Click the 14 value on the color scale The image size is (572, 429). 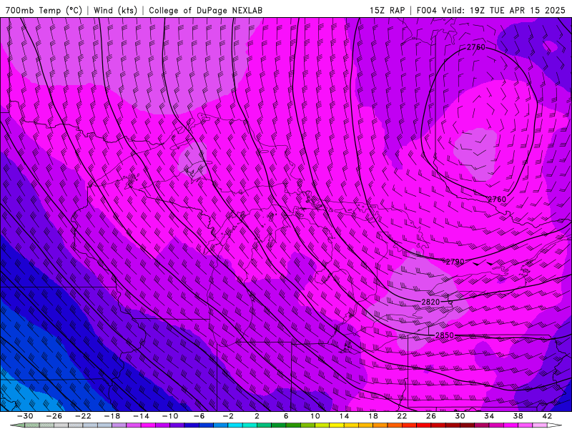[344, 416]
